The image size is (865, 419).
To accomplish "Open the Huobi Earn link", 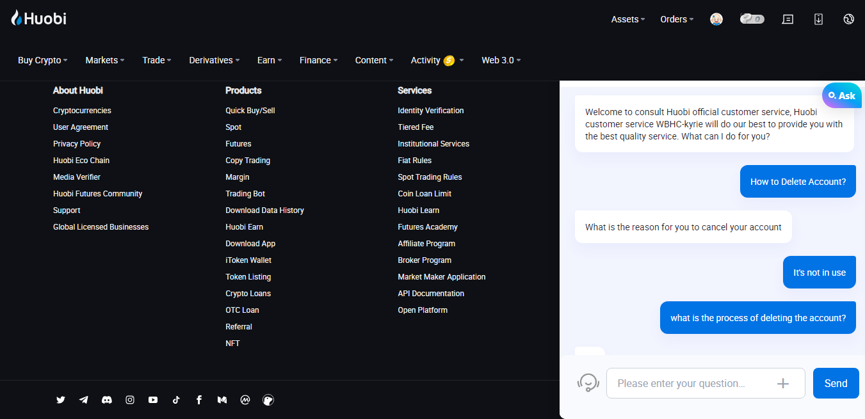I will (x=245, y=227).
